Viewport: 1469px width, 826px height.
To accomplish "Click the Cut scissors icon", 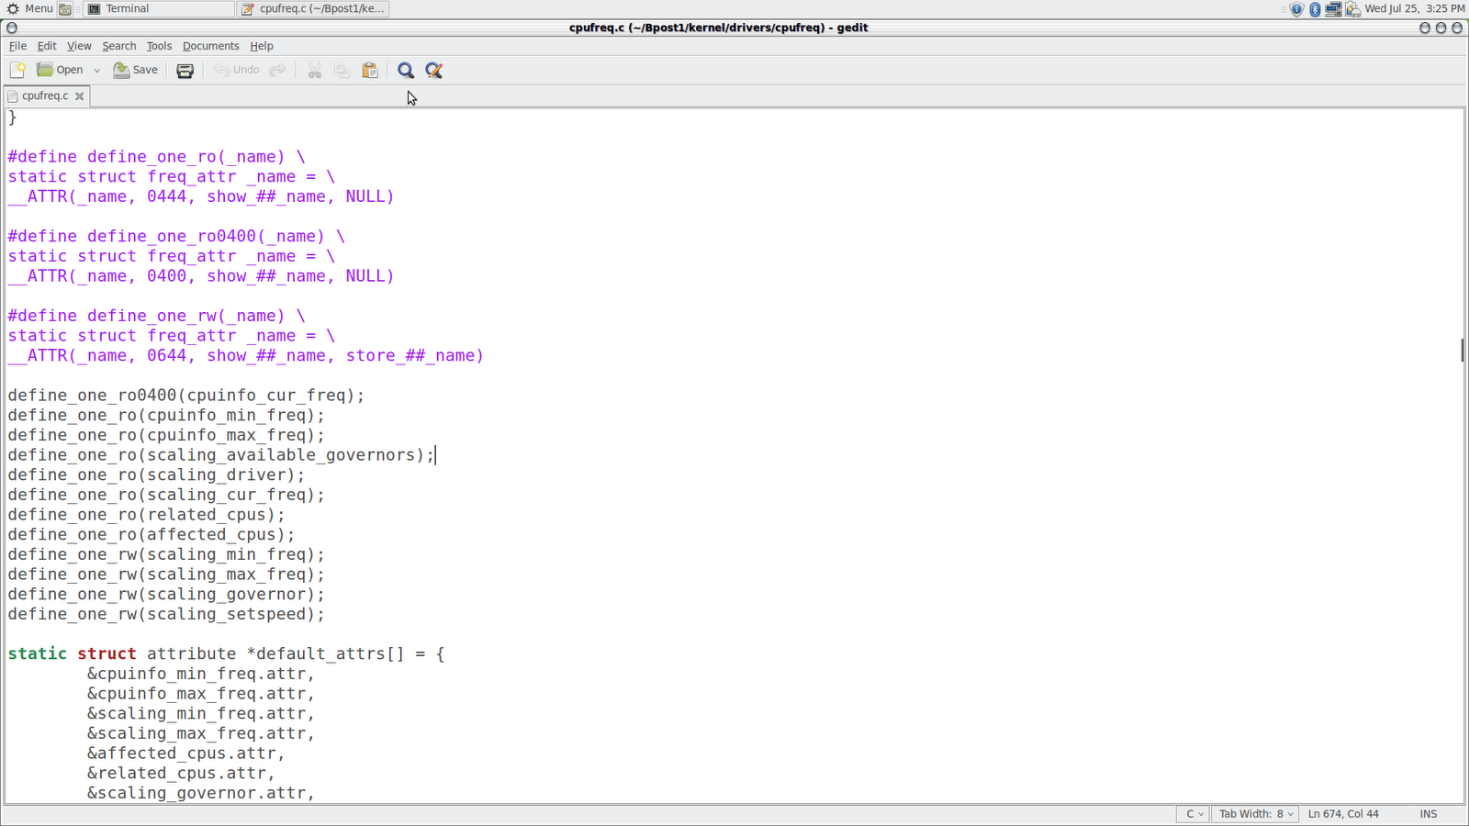I will 315,70.
